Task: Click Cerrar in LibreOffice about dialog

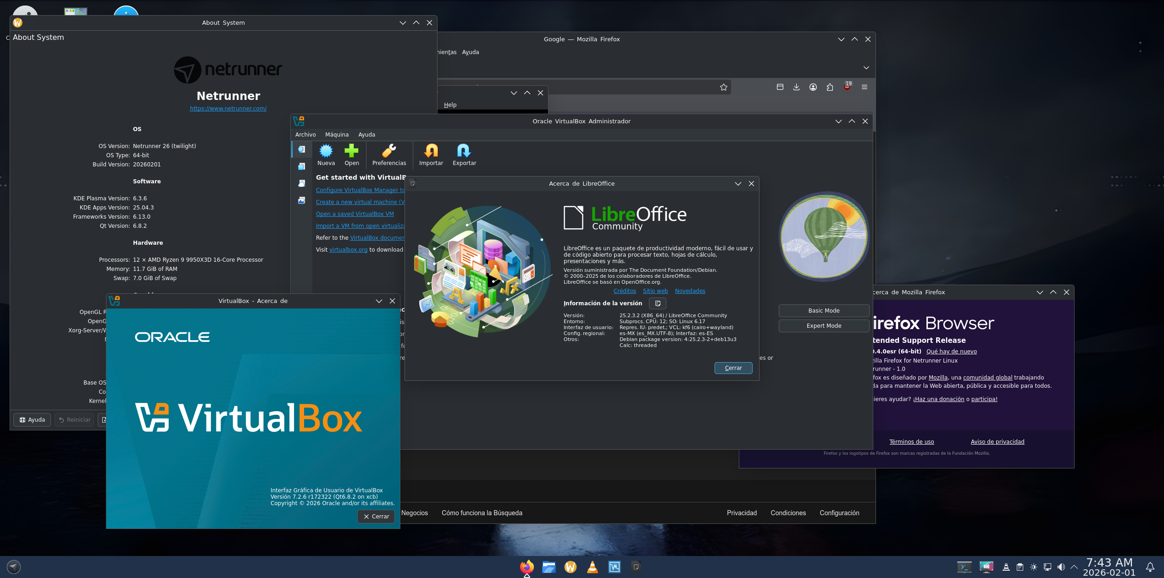Action: coord(733,368)
